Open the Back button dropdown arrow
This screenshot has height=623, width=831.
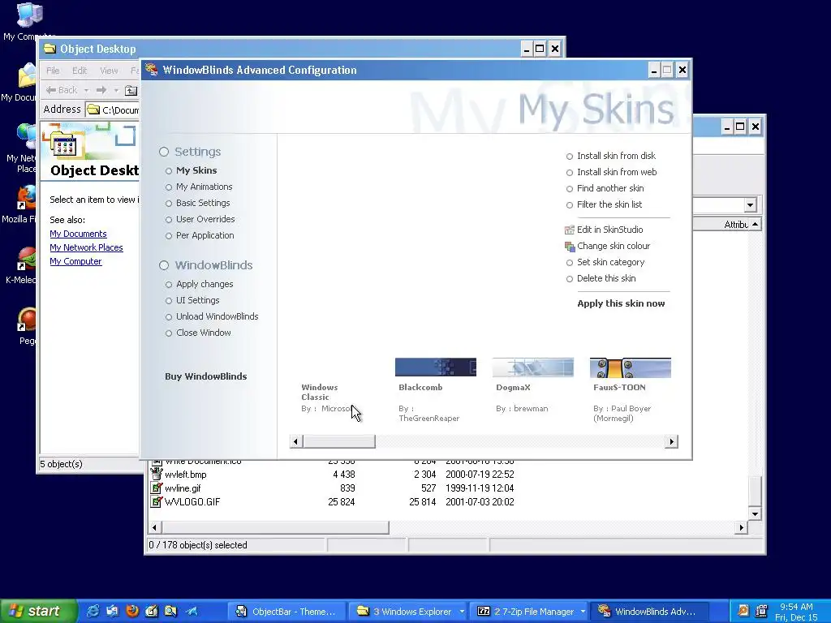click(86, 91)
